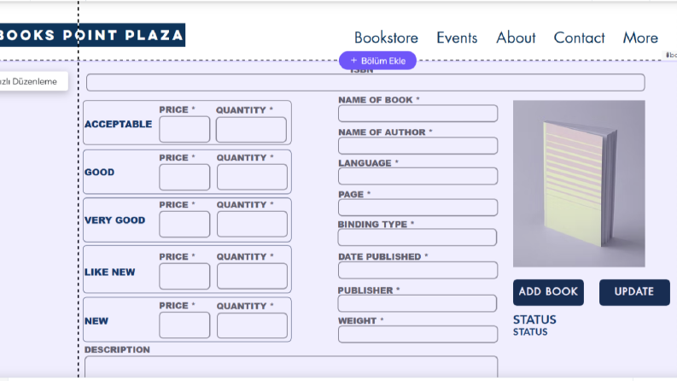677x381 pixels.
Task: Click the ACCEPTABLE condition label
Action: (119, 124)
